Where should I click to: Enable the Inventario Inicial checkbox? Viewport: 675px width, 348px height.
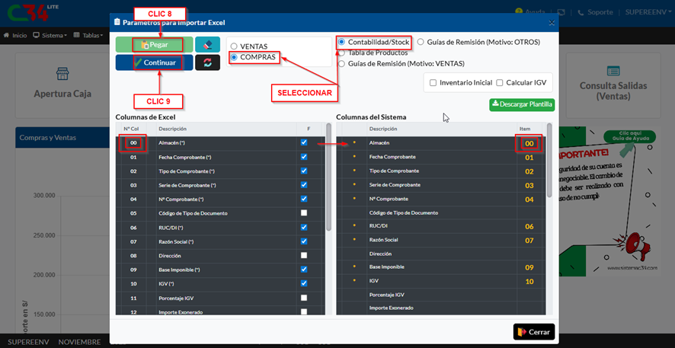(x=433, y=82)
